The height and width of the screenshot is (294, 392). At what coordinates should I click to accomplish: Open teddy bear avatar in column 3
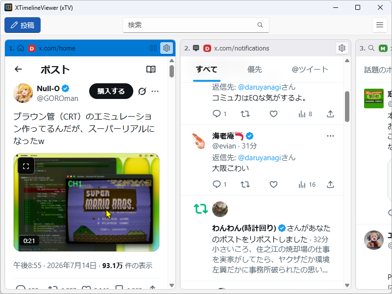pos(374,240)
